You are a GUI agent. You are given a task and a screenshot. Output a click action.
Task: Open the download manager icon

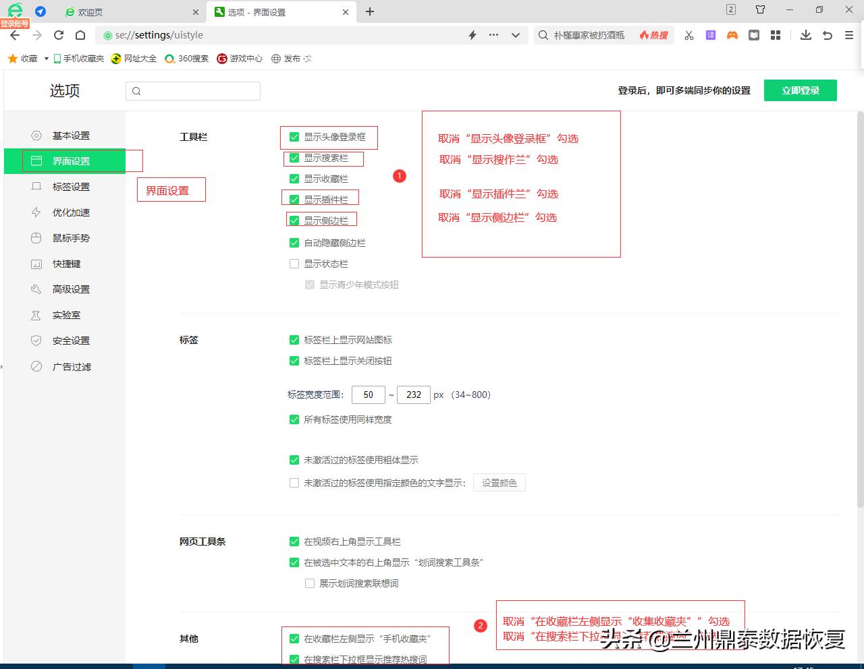pos(805,35)
